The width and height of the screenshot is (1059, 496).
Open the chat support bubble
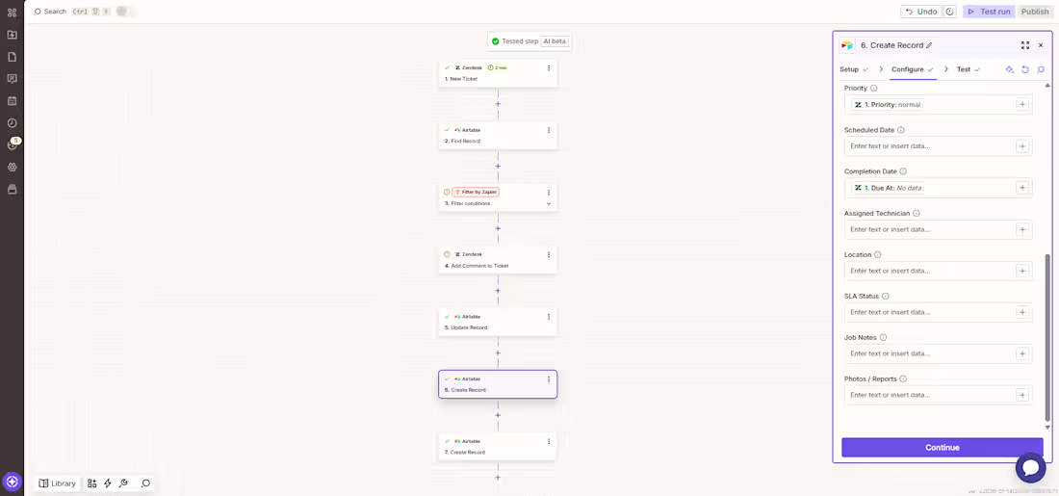tap(1030, 468)
